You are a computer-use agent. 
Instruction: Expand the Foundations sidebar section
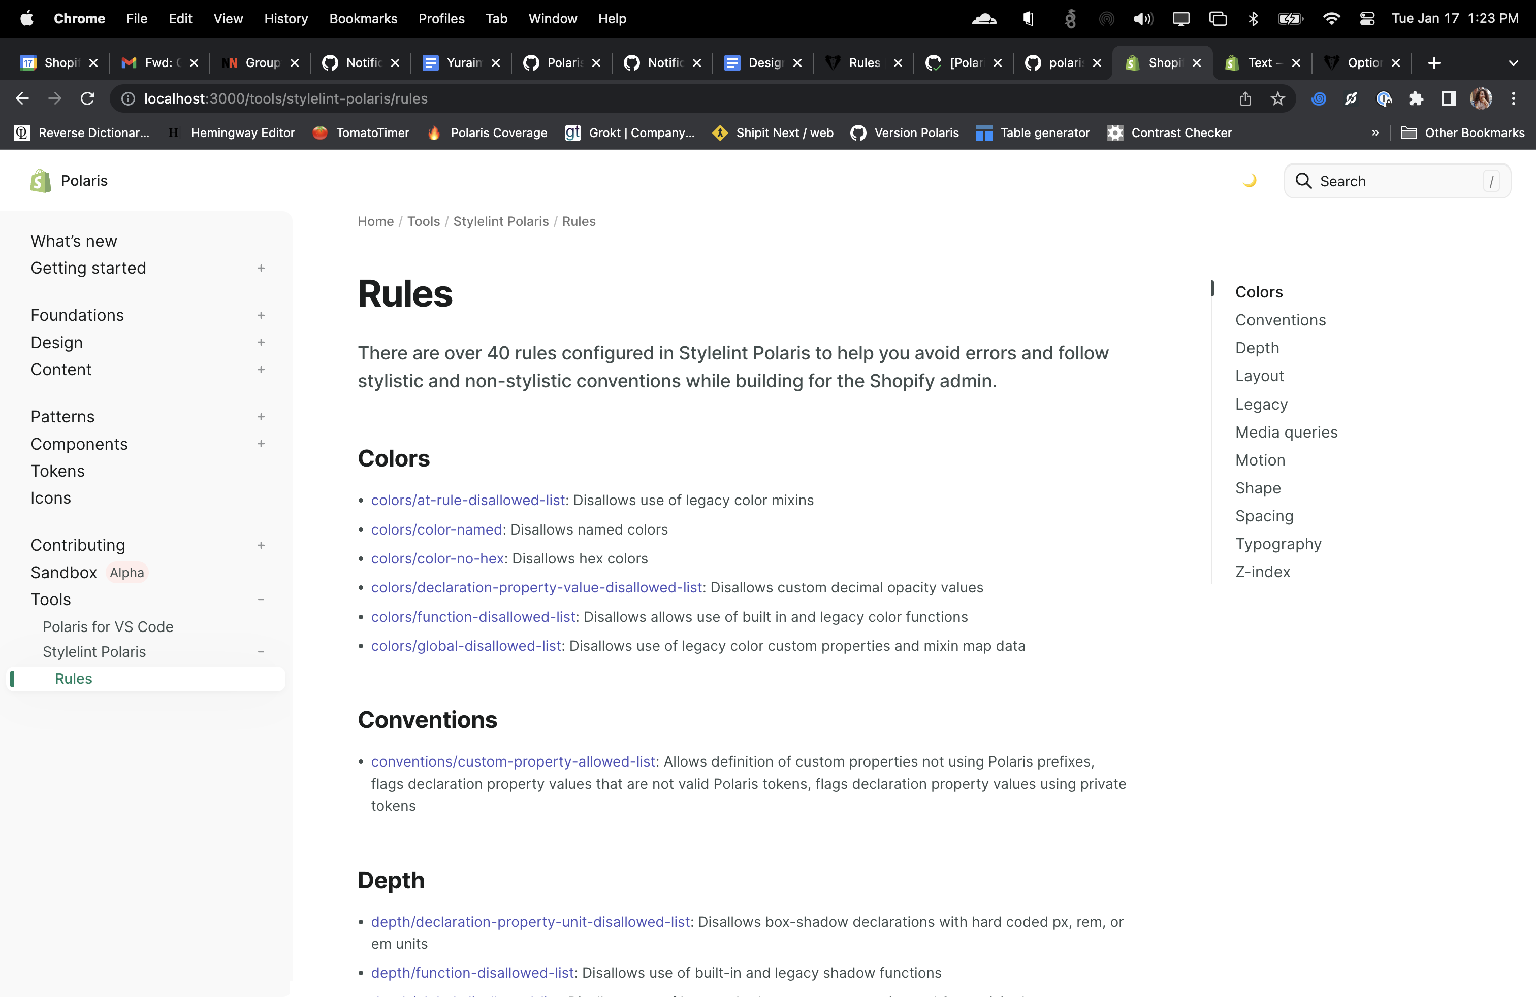click(x=261, y=315)
